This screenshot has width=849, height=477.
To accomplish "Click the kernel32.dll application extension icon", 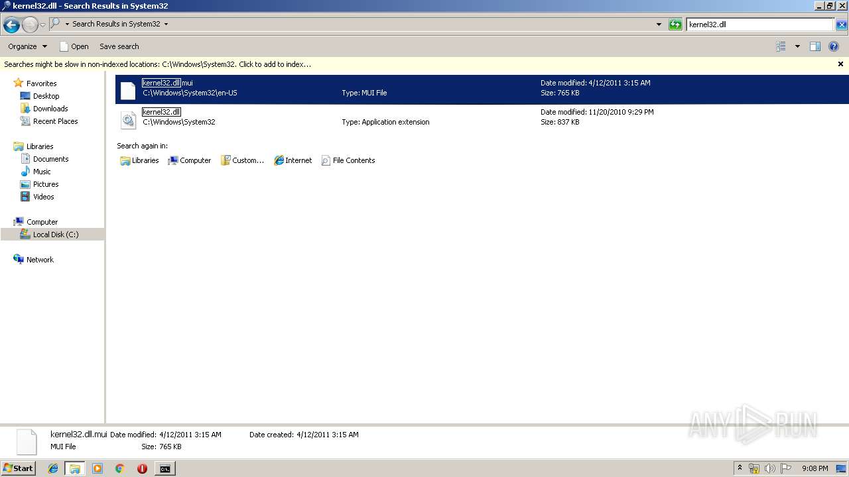I will point(128,119).
